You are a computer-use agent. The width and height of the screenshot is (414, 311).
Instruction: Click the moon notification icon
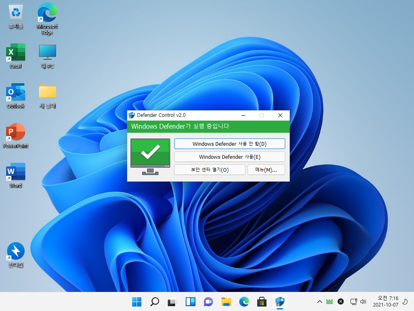tap(405, 302)
